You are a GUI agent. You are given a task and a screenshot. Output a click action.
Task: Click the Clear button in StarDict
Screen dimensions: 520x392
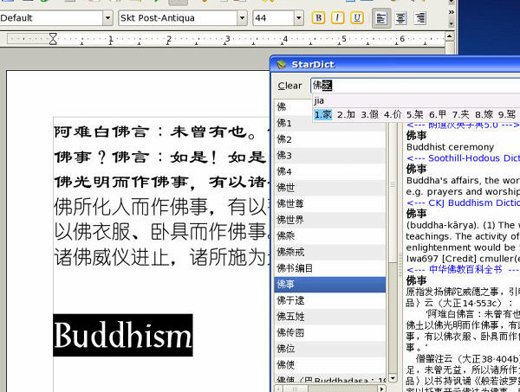tap(289, 86)
